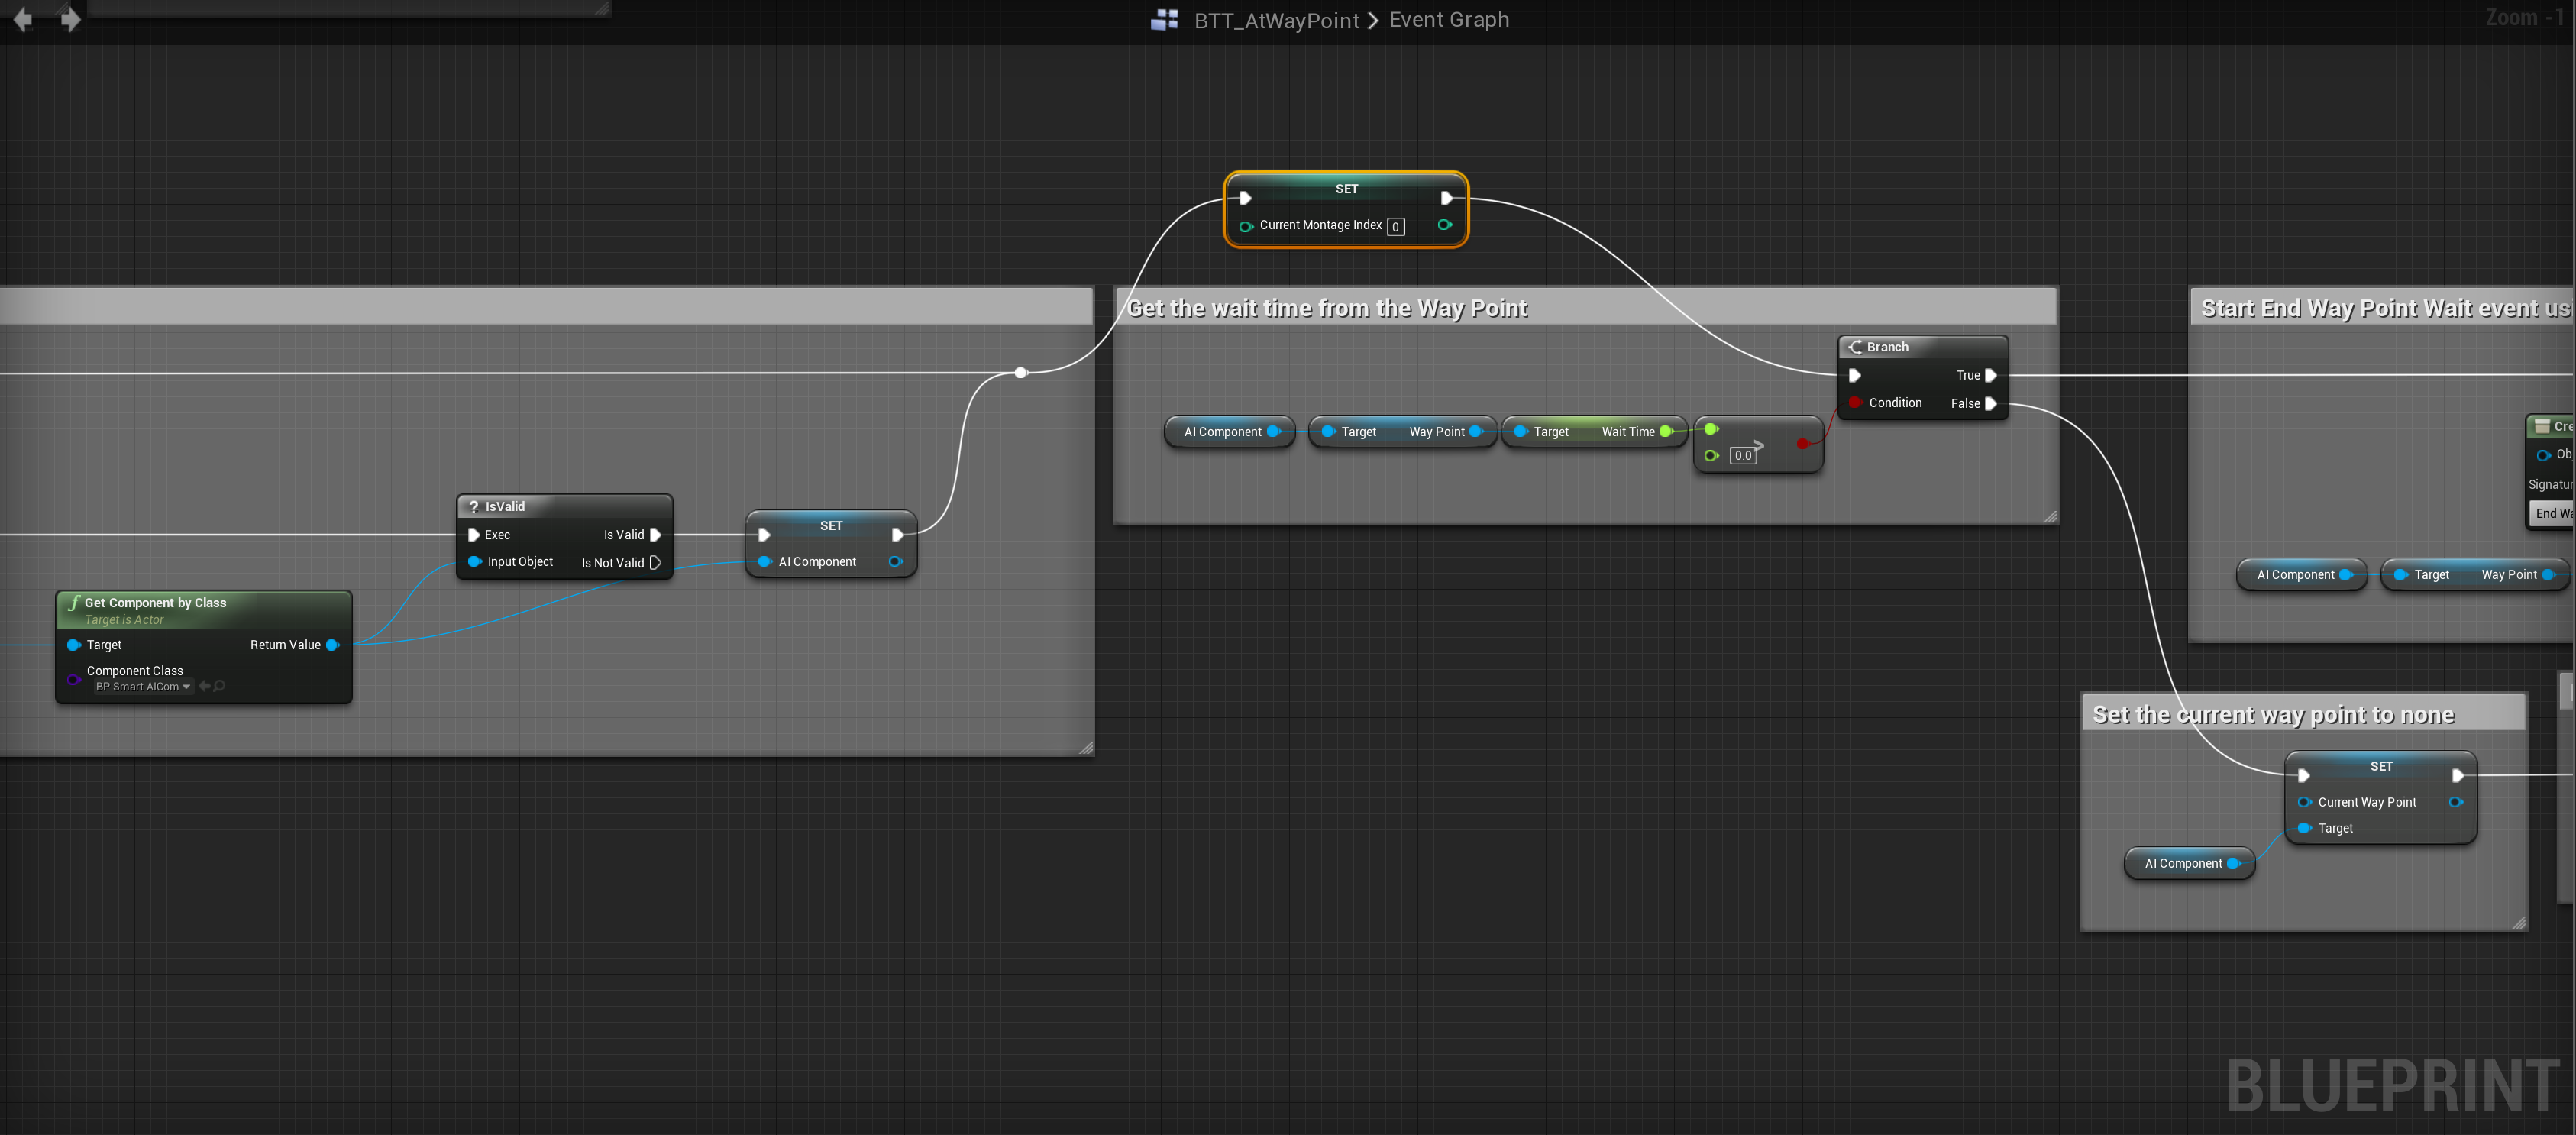Click the Wait Time output pin
The width and height of the screenshot is (2576, 1135).
pyautogui.click(x=1665, y=432)
